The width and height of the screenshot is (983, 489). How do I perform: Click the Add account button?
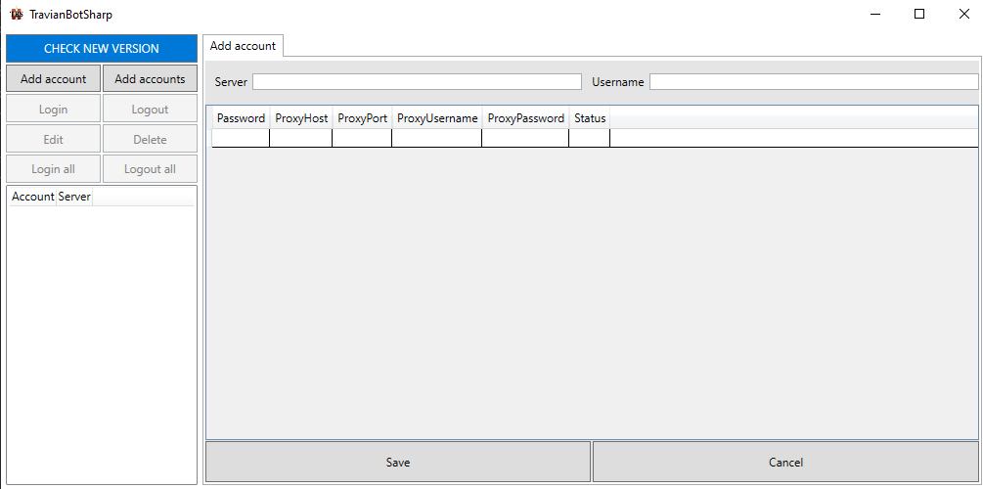point(53,79)
